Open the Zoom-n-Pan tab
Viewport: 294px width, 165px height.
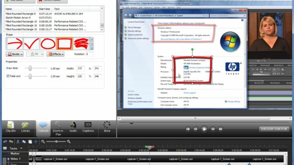point(58,128)
